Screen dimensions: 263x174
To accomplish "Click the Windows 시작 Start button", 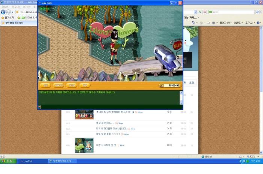I will pos(8,161).
